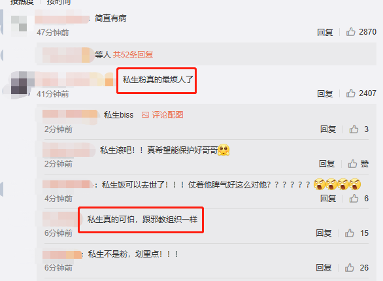Like the 私生biss reply

pyautogui.click(x=354, y=129)
